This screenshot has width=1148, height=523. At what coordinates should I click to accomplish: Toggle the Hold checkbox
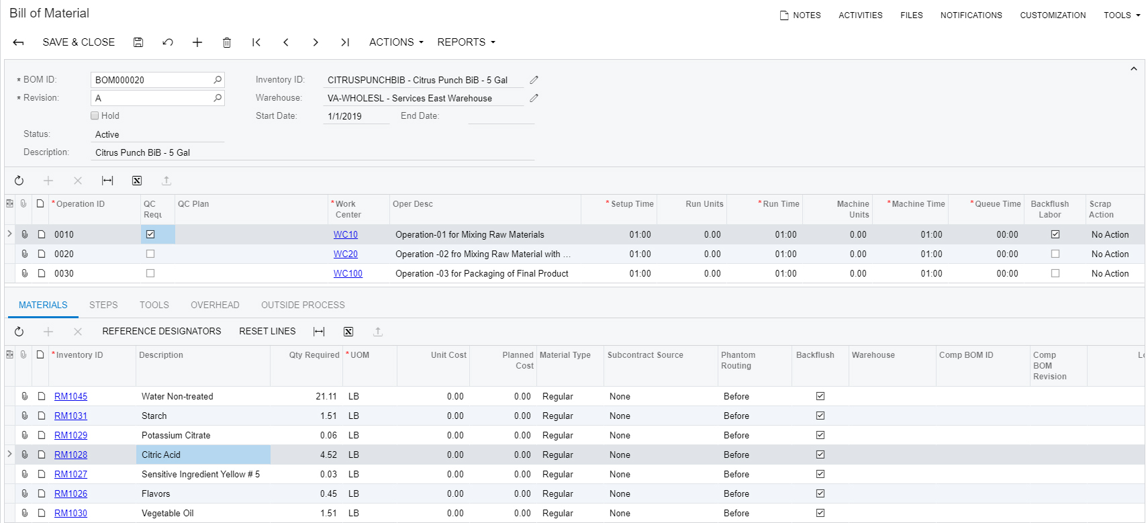pyautogui.click(x=95, y=115)
